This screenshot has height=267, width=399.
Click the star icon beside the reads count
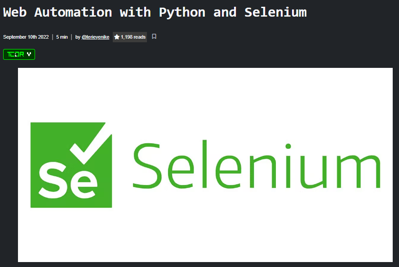click(117, 37)
